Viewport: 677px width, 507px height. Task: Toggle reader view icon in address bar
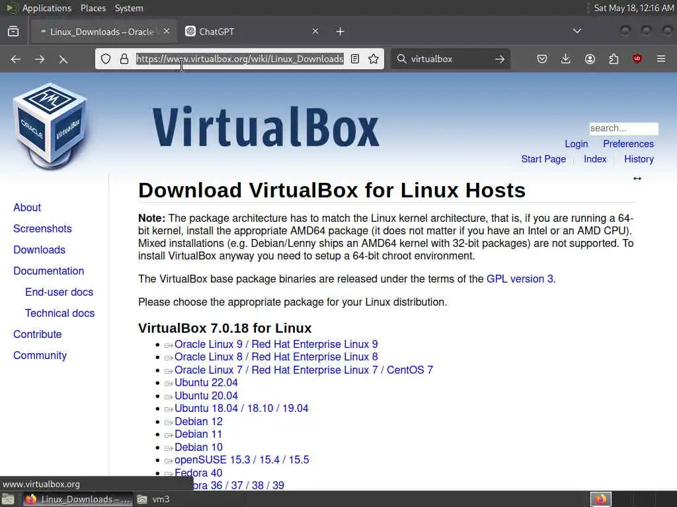[x=355, y=59]
